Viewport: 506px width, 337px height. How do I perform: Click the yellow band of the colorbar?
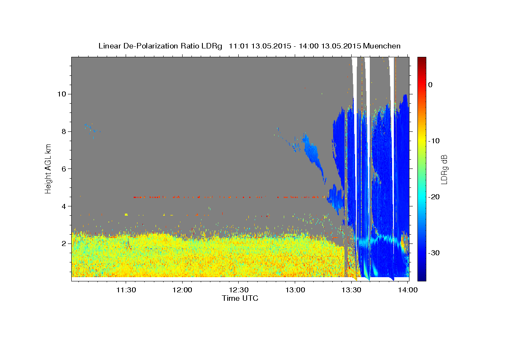[x=422, y=141]
